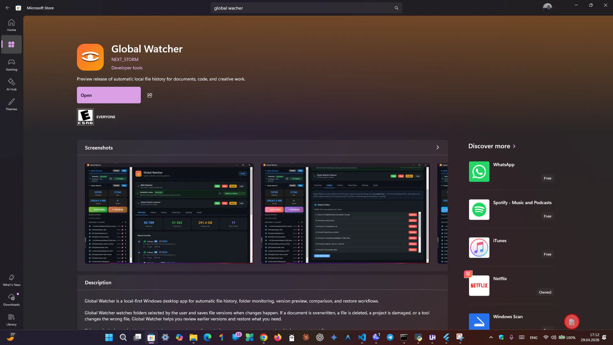The image size is (613, 345).
Task: Click the Netflix listing title
Action: (500, 279)
